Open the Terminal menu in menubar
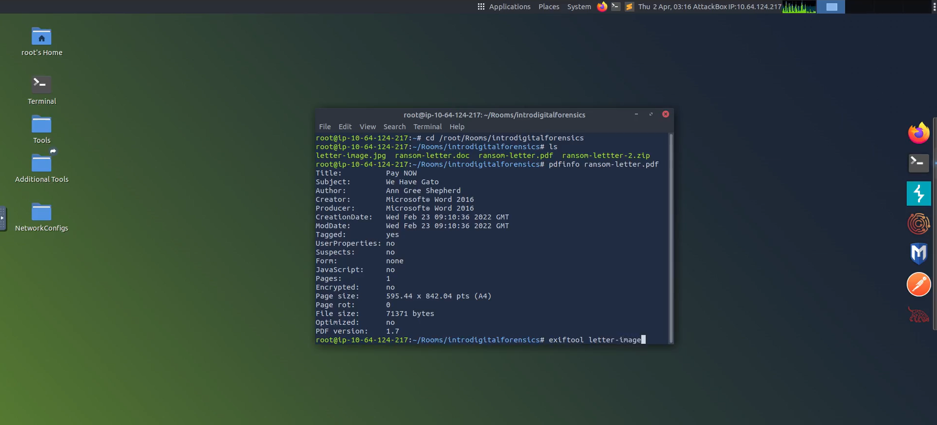 (x=427, y=127)
